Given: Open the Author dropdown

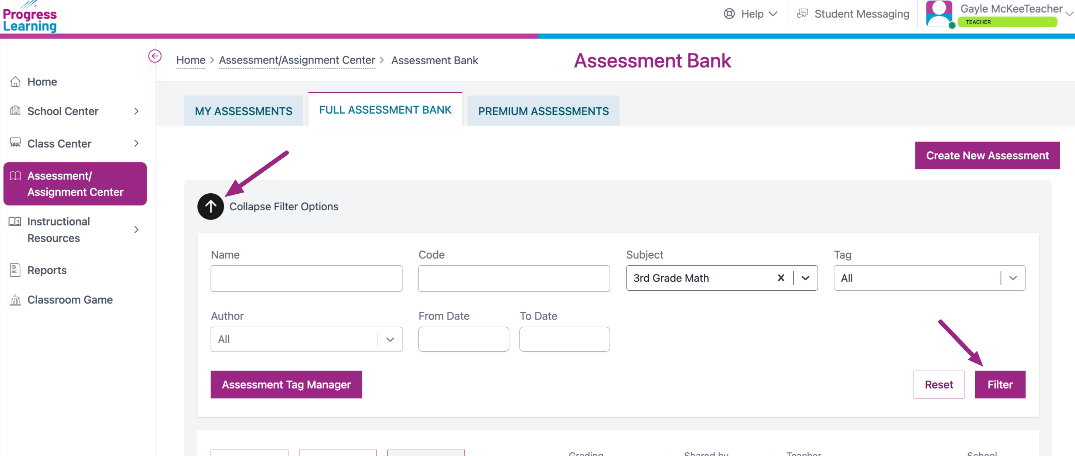Looking at the screenshot, I should 390,339.
